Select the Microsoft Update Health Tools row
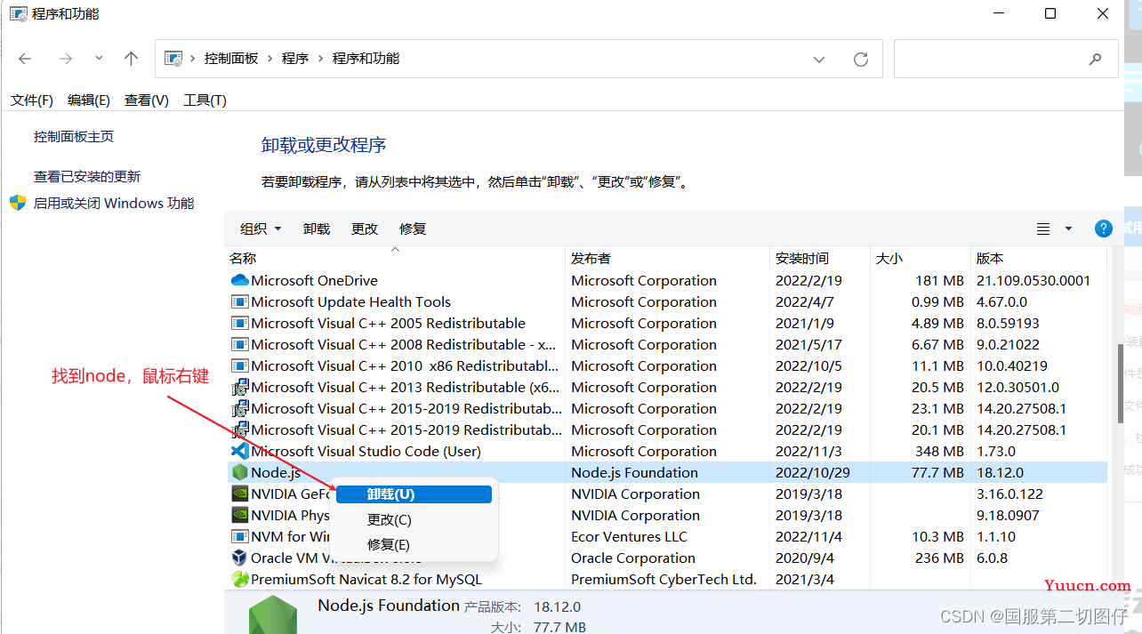Screen dimensions: 1142x634 668,301
